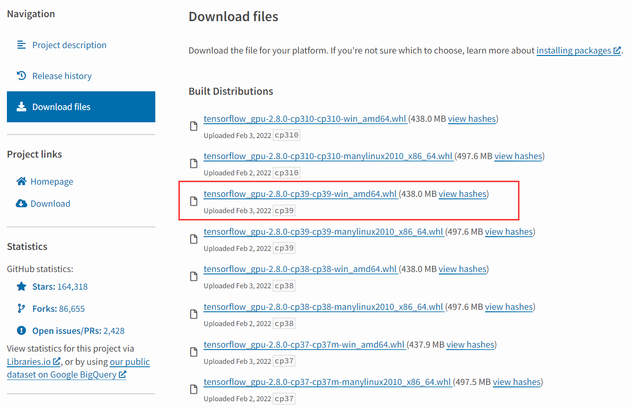This screenshot has height=409, width=632.
Task: Click the file icon beside cp38 win_amd64 wheel
Action: [194, 276]
